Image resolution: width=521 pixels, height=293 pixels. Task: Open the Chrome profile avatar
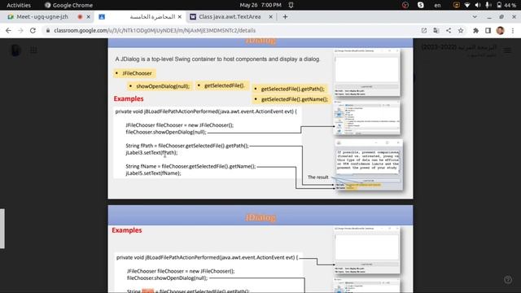point(501,31)
